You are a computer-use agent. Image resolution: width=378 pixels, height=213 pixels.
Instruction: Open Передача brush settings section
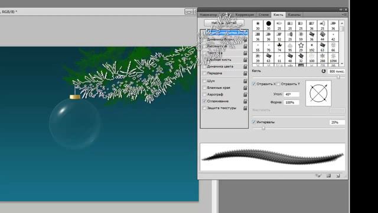pyautogui.click(x=214, y=73)
